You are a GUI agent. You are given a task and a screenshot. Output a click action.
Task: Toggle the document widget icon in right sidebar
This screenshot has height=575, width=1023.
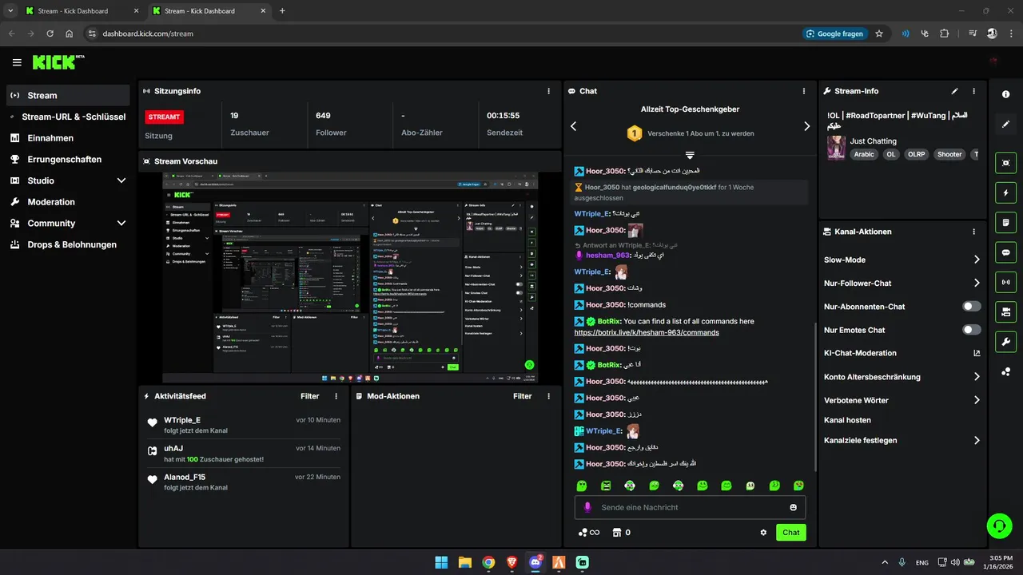(x=1005, y=222)
